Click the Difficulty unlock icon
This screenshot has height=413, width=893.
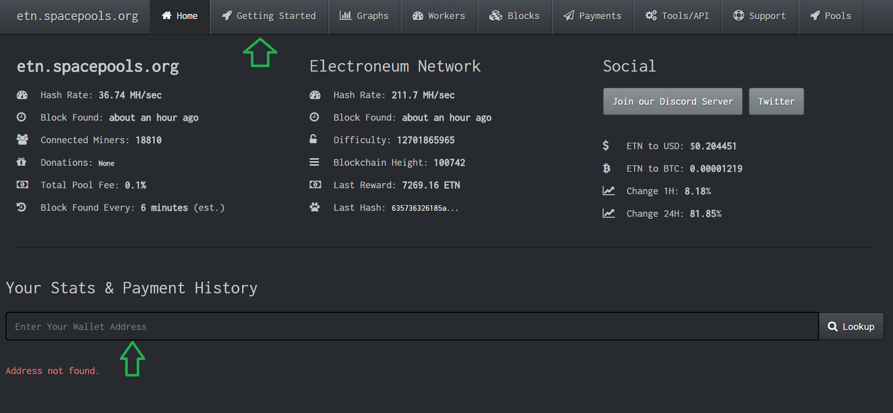point(314,139)
